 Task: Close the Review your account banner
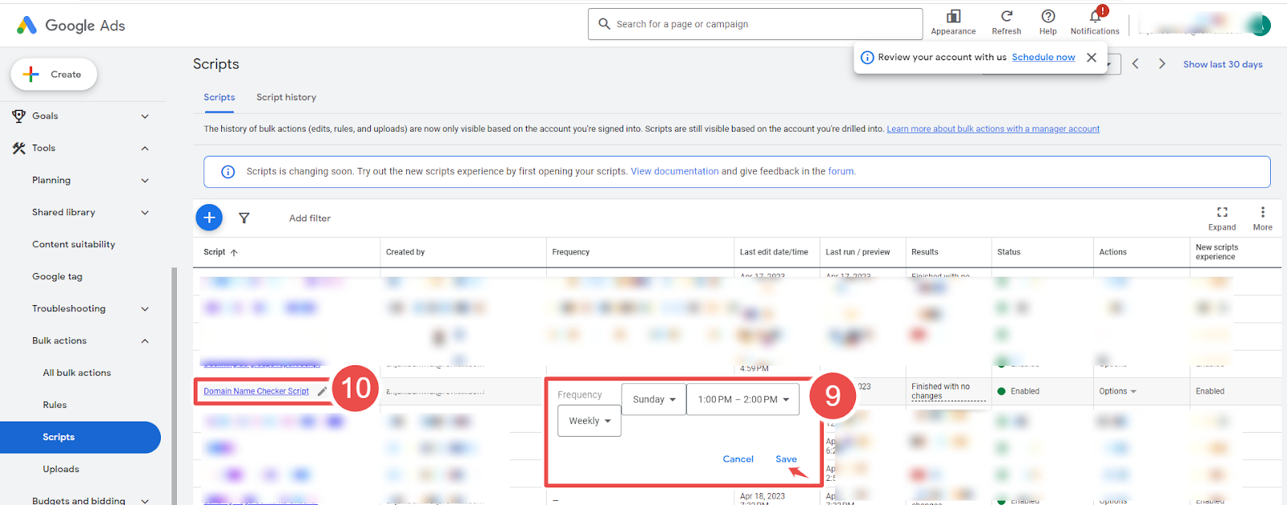tap(1092, 57)
